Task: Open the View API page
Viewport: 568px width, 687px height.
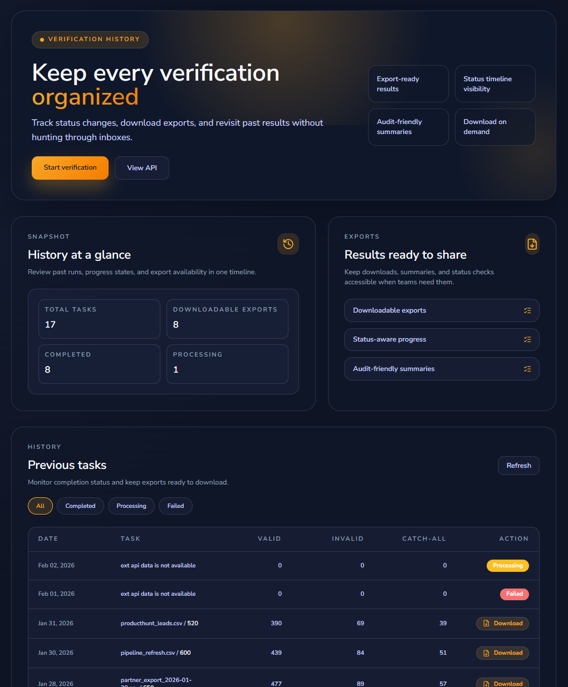Action: click(141, 167)
